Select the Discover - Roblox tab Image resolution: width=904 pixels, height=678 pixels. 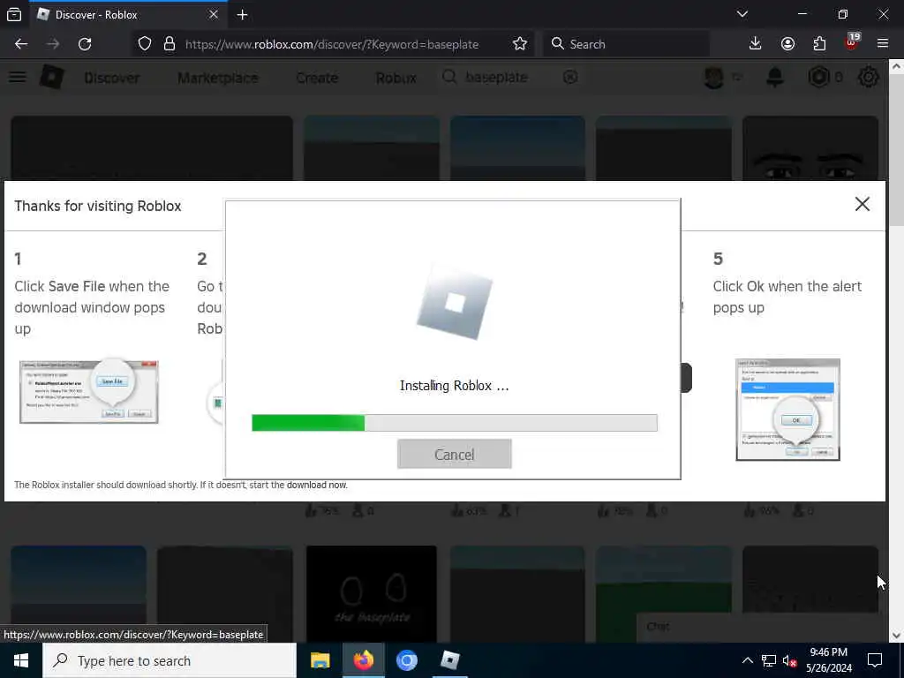(127, 14)
